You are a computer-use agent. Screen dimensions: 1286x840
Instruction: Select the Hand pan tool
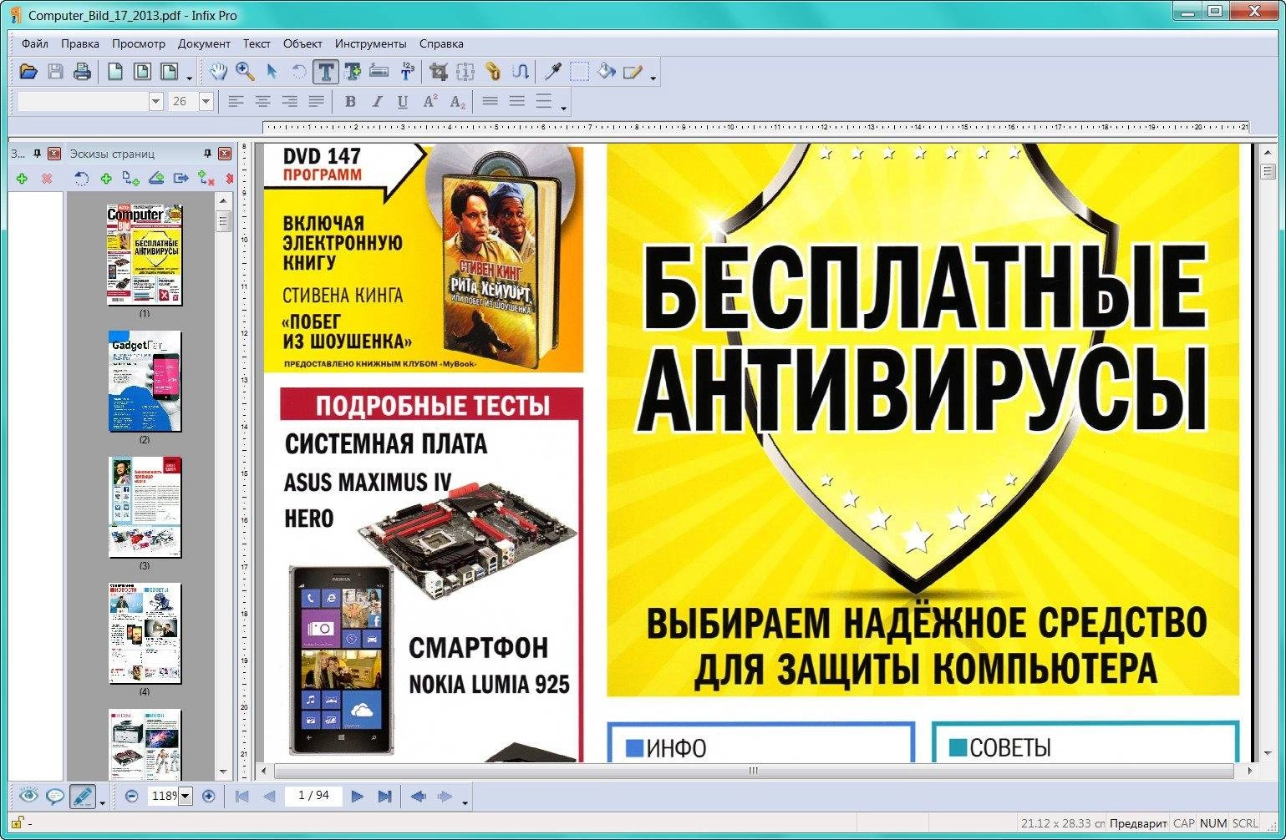coord(218,72)
